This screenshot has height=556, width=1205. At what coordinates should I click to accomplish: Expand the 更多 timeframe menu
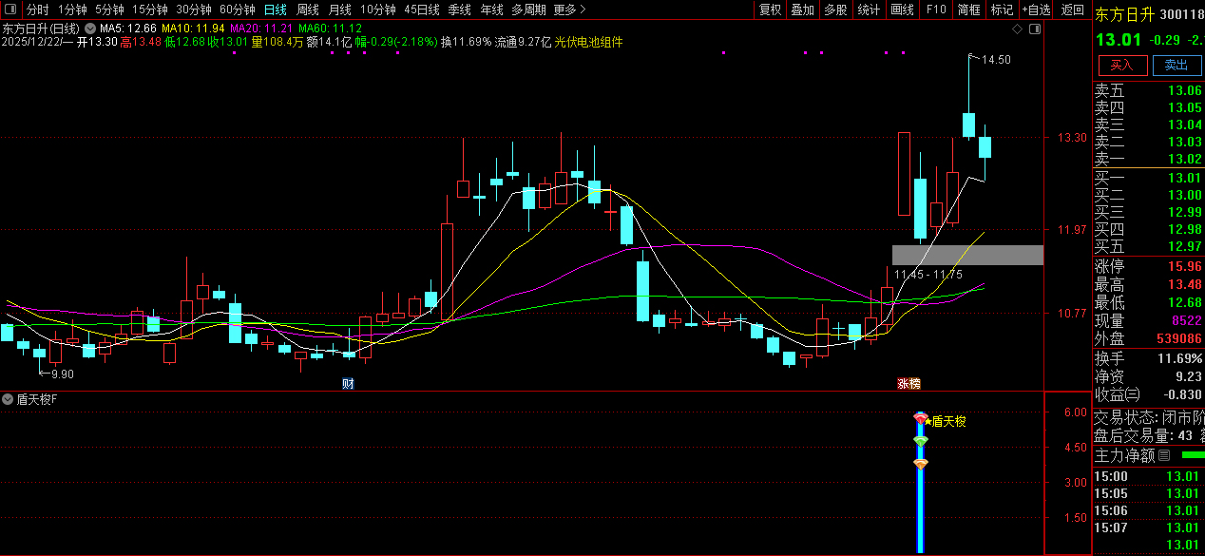click(x=569, y=10)
